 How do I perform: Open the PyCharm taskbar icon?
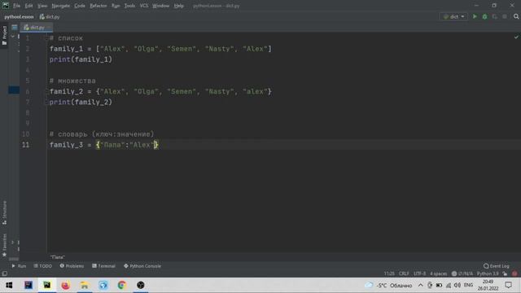[x=47, y=285]
